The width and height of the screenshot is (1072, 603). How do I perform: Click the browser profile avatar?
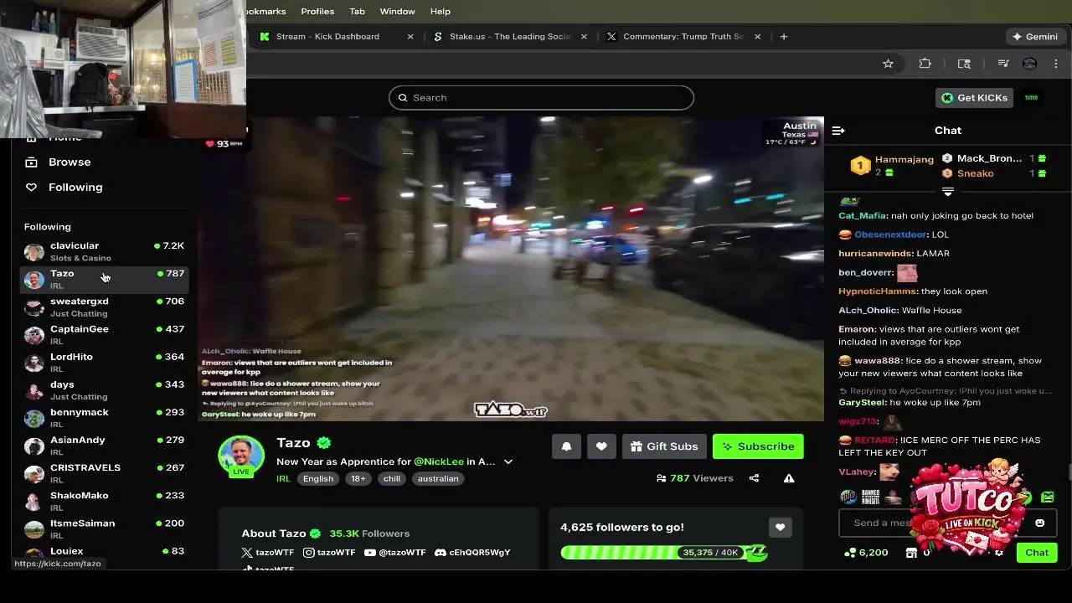(x=1029, y=64)
